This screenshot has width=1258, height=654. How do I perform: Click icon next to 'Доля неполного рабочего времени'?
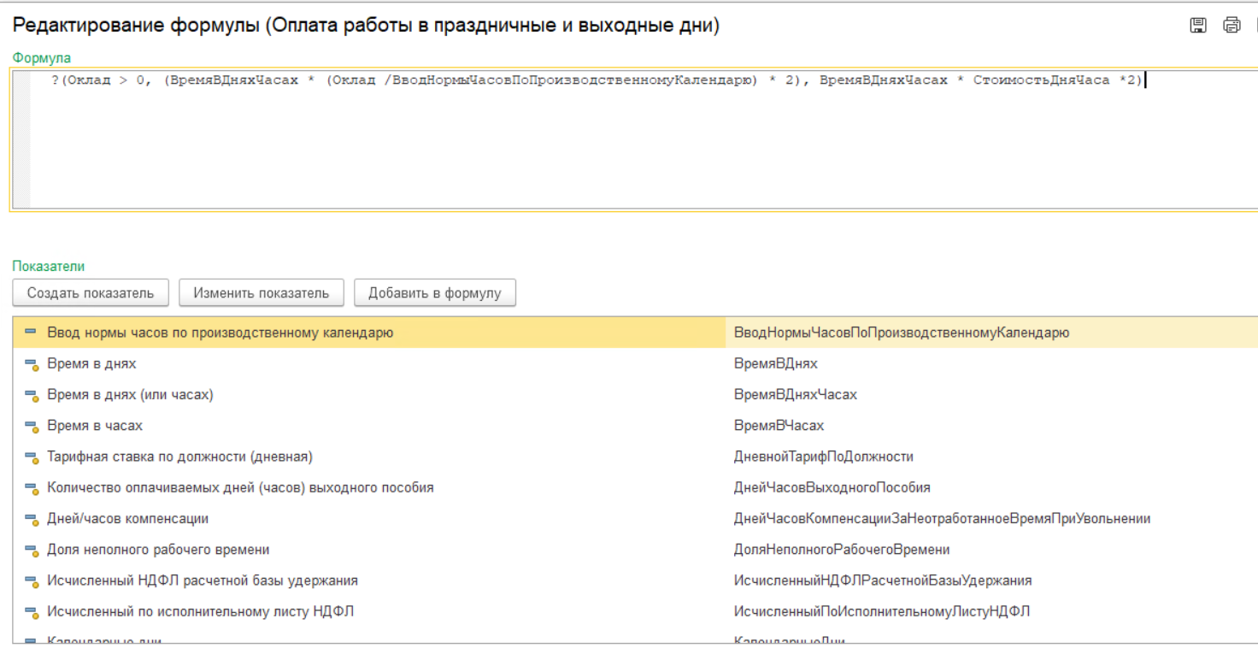point(32,551)
